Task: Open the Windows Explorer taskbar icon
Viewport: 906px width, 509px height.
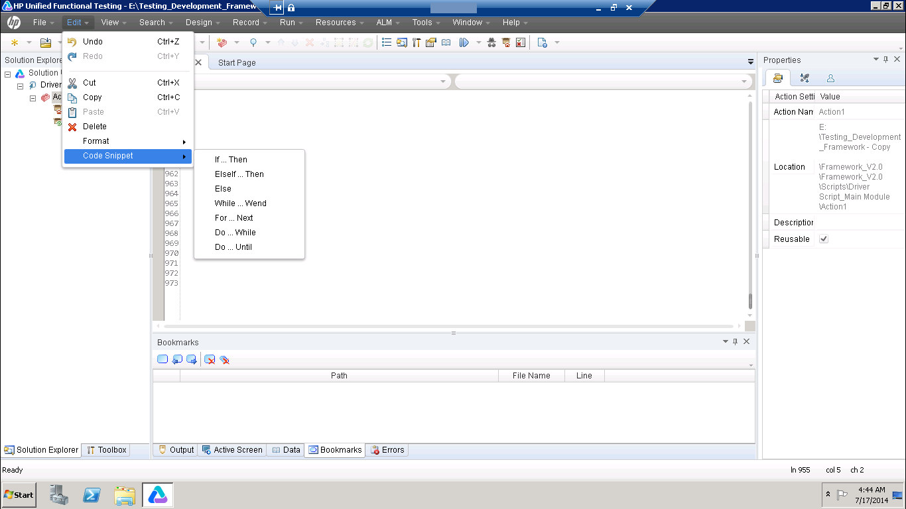Action: click(125, 494)
